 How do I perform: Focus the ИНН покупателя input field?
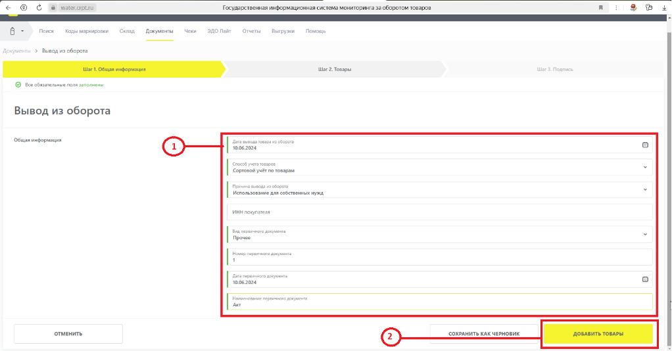(x=440, y=212)
